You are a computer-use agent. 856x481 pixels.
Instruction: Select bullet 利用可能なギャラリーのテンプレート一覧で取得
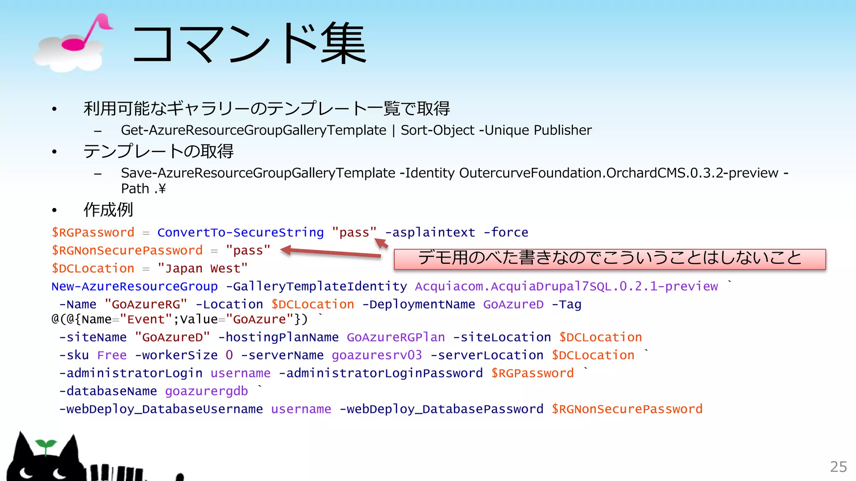click(x=267, y=109)
